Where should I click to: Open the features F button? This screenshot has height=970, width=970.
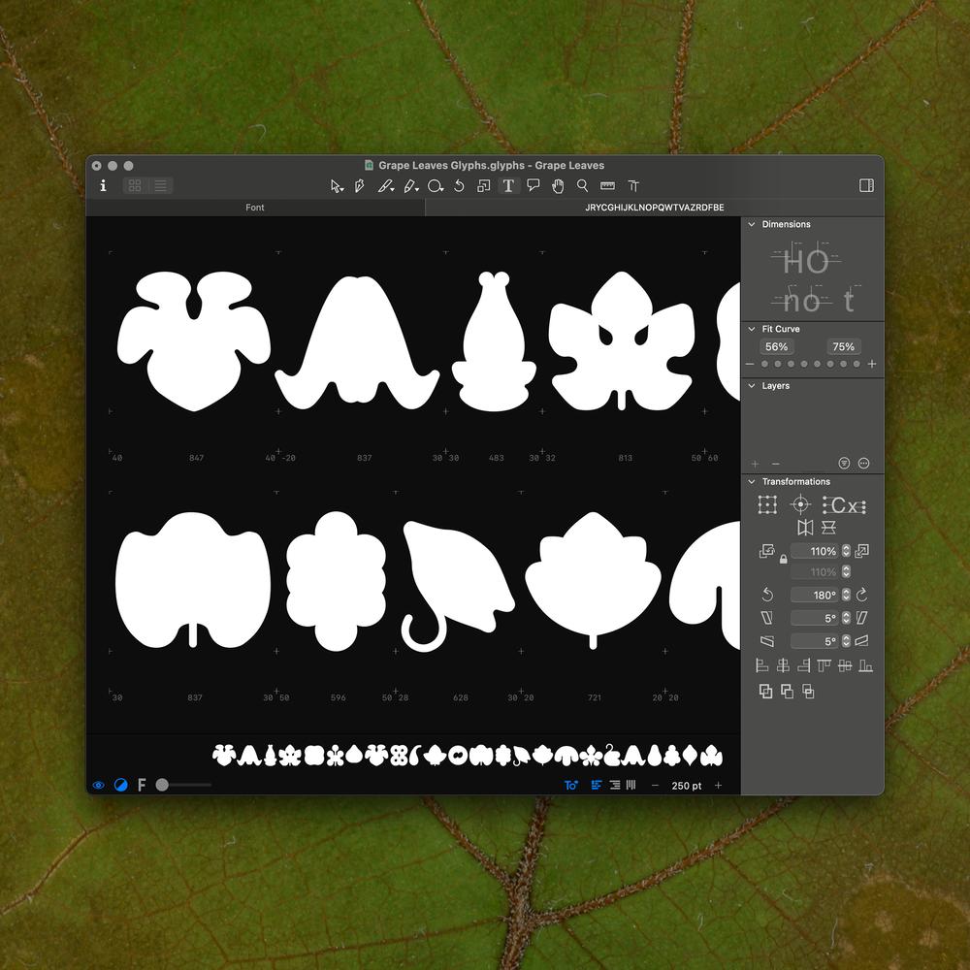142,785
